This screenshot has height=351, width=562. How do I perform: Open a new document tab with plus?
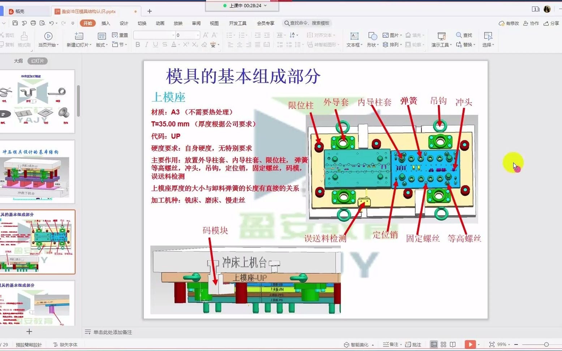pos(149,11)
